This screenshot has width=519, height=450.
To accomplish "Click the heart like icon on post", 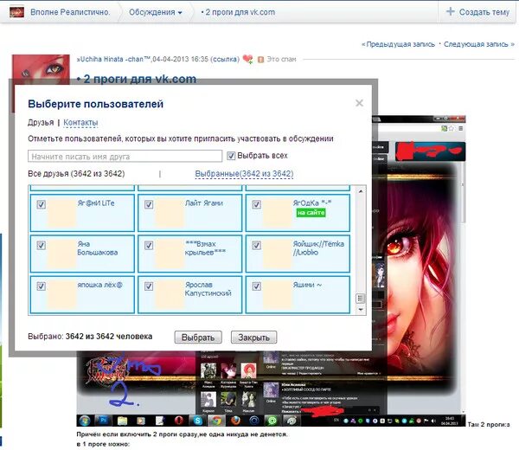I will tap(247, 59).
